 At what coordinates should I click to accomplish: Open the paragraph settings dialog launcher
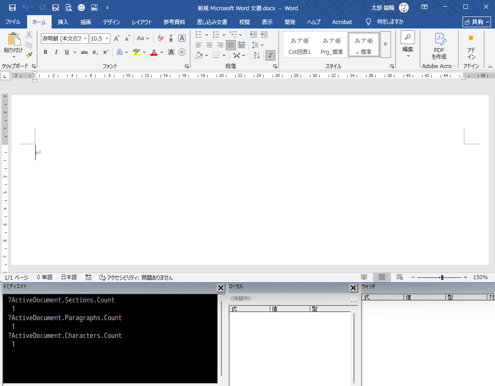(x=275, y=66)
